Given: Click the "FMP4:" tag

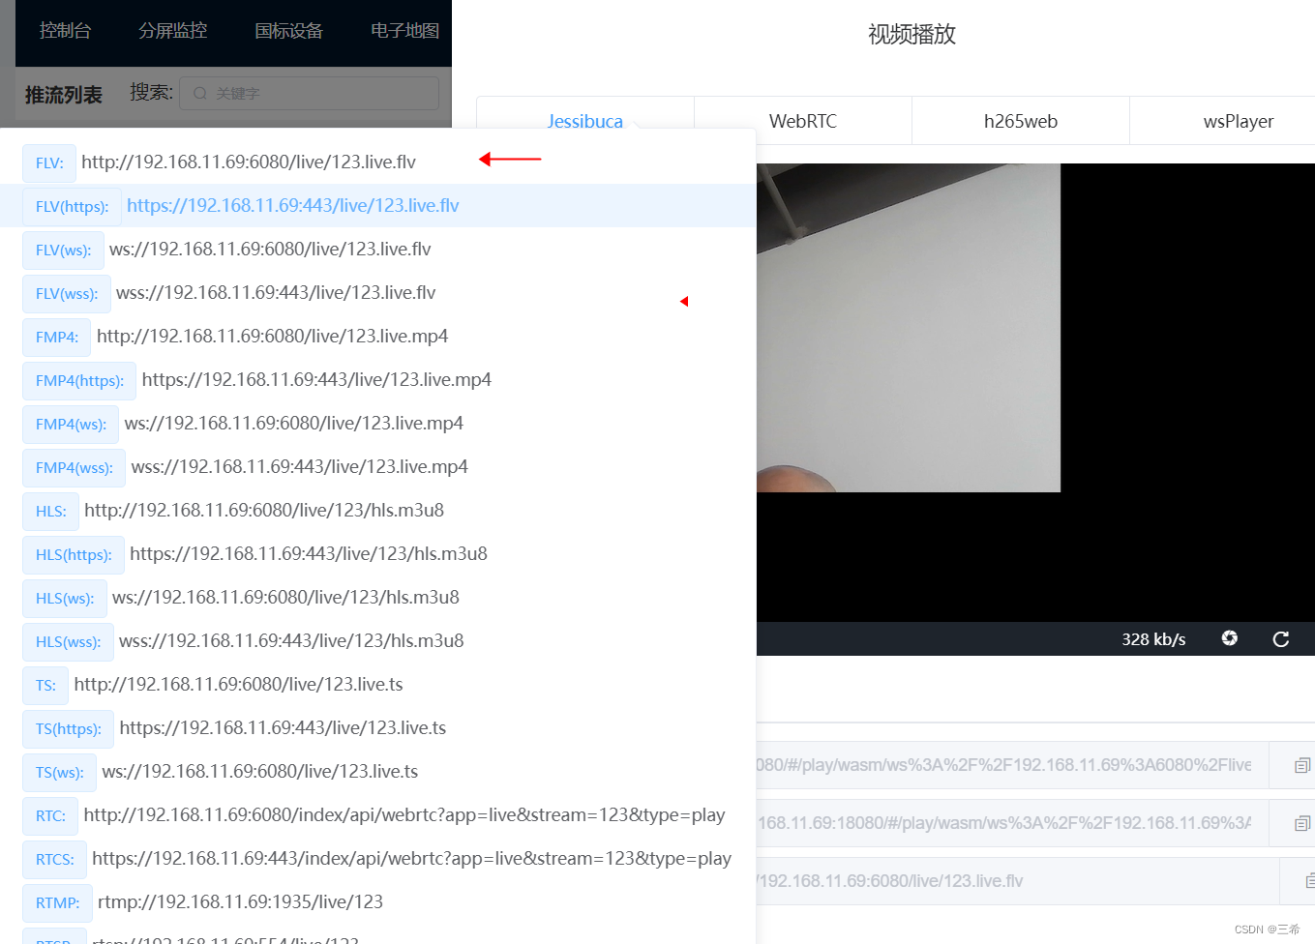Looking at the screenshot, I should pyautogui.click(x=57, y=337).
